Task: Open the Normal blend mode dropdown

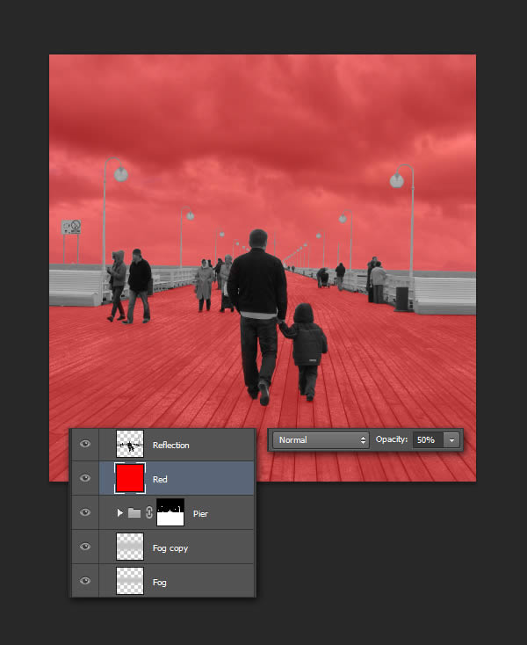Action: point(321,439)
